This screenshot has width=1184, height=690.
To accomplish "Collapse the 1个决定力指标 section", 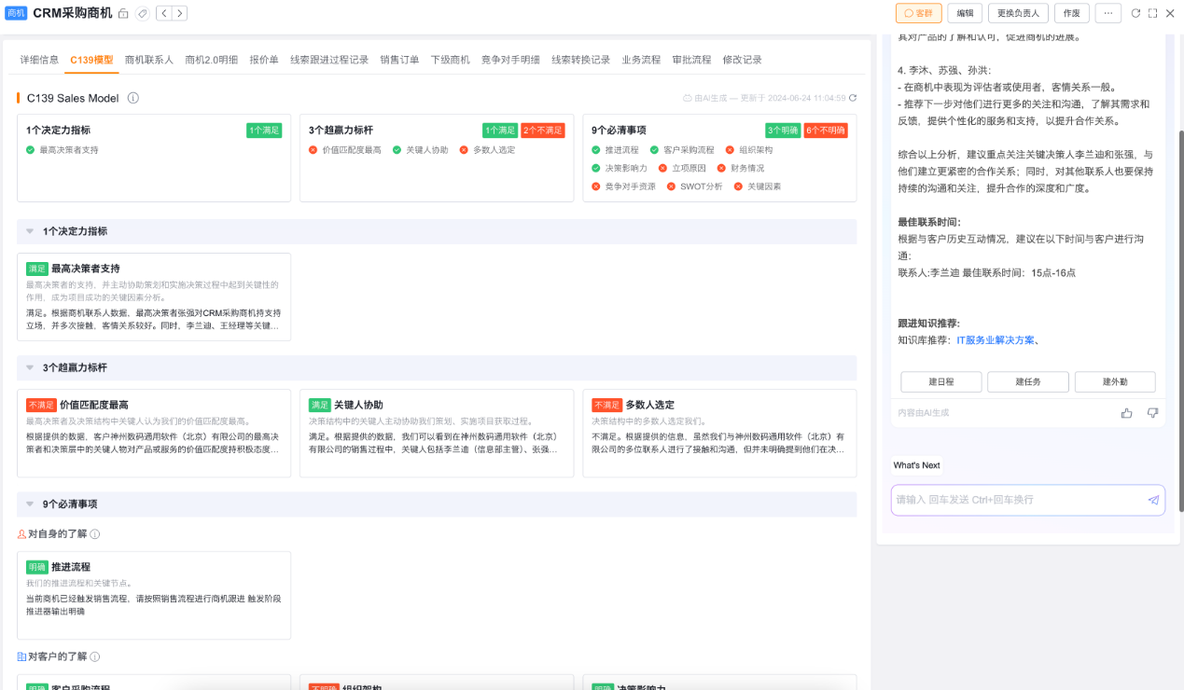I will click(30, 231).
